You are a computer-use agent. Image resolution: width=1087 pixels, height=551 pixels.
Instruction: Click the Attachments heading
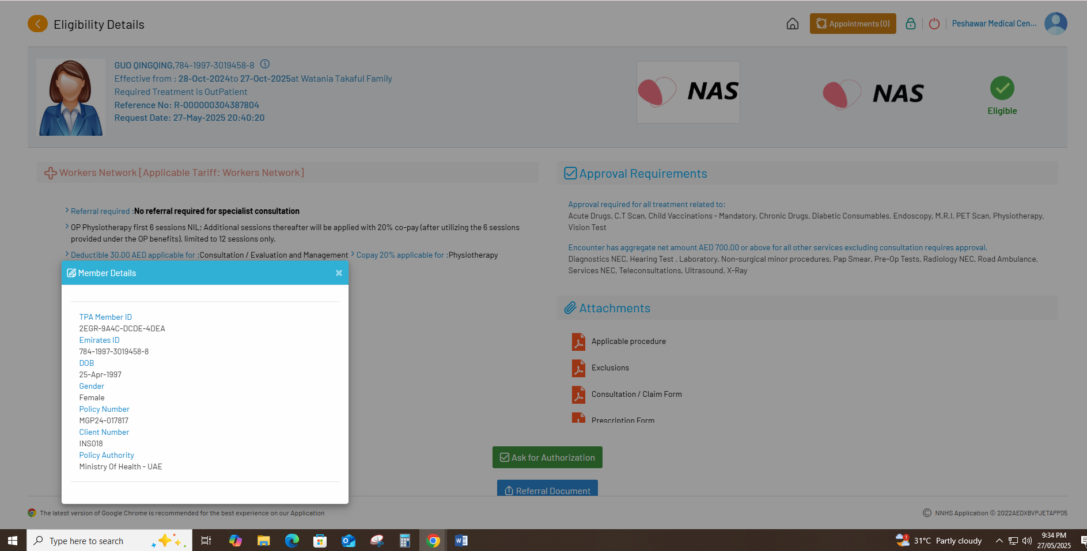615,308
